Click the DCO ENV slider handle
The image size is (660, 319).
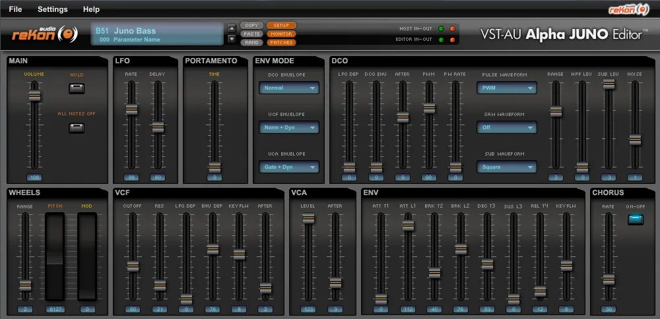point(376,167)
